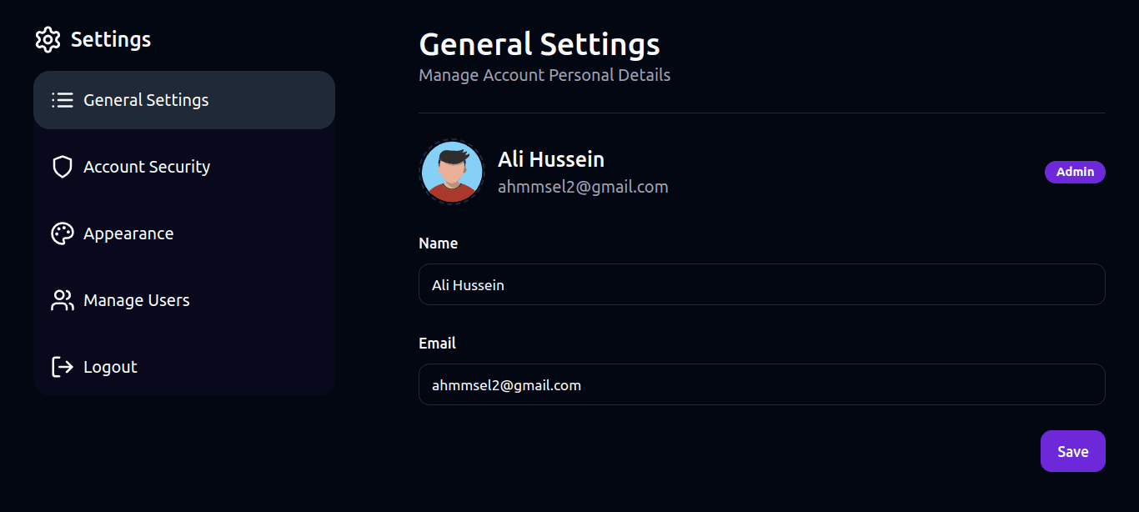Focus the Email input field

point(762,384)
